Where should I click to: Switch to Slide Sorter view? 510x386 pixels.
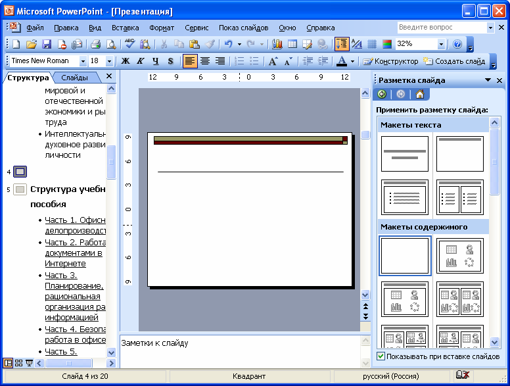click(x=19, y=363)
